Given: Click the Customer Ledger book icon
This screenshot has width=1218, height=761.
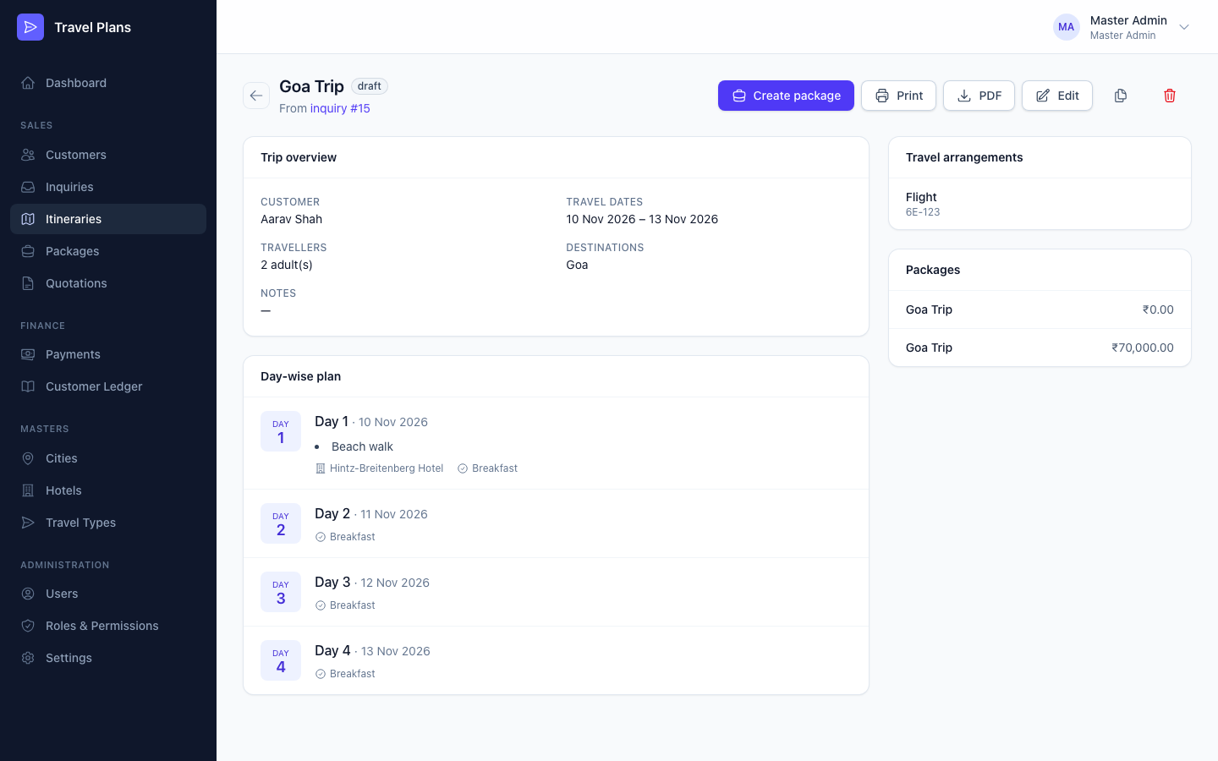Looking at the screenshot, I should click(28, 386).
